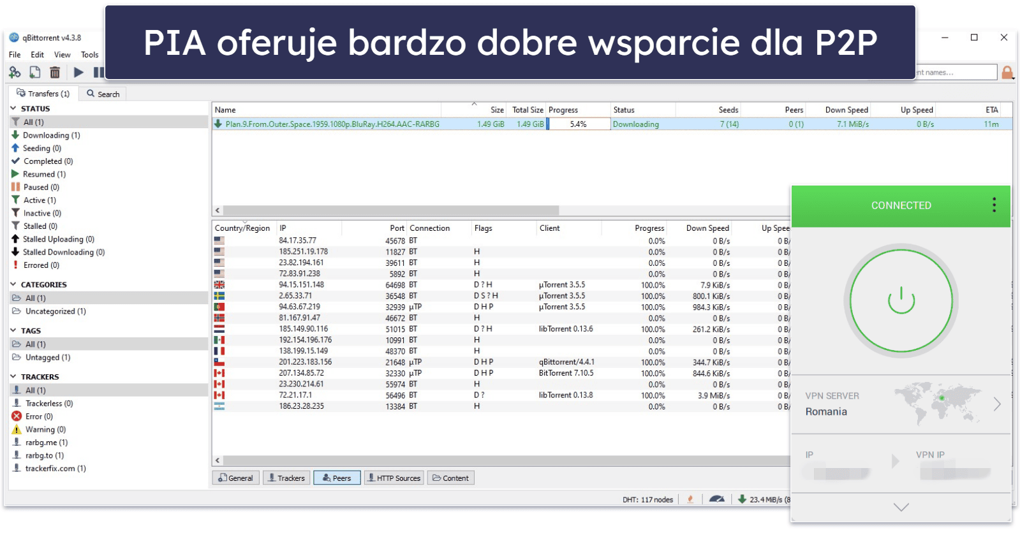Click the download speed 23.4 MiB/s indicator
This screenshot has height=535, width=1020.
tap(764, 499)
